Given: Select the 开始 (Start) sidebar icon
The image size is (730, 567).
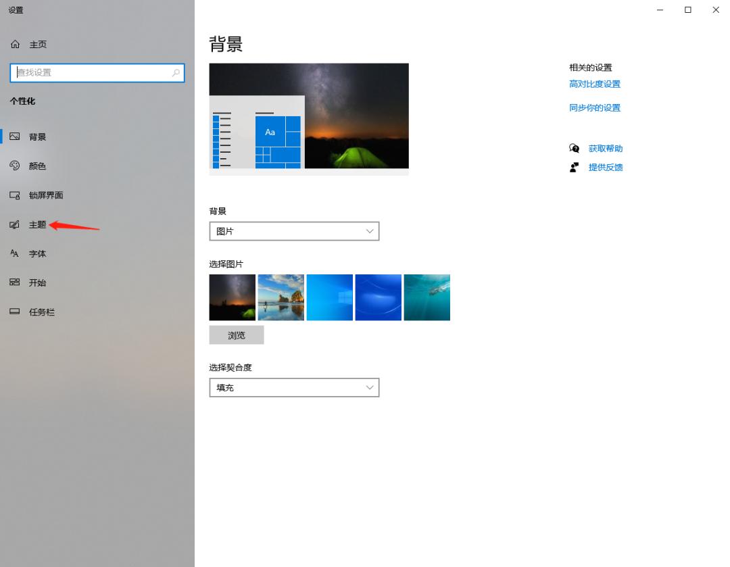Looking at the screenshot, I should point(15,282).
